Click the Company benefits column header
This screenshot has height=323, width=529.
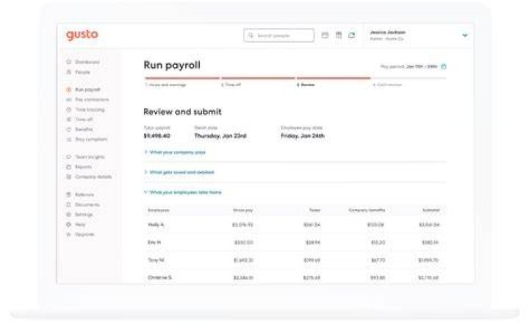(x=367, y=210)
